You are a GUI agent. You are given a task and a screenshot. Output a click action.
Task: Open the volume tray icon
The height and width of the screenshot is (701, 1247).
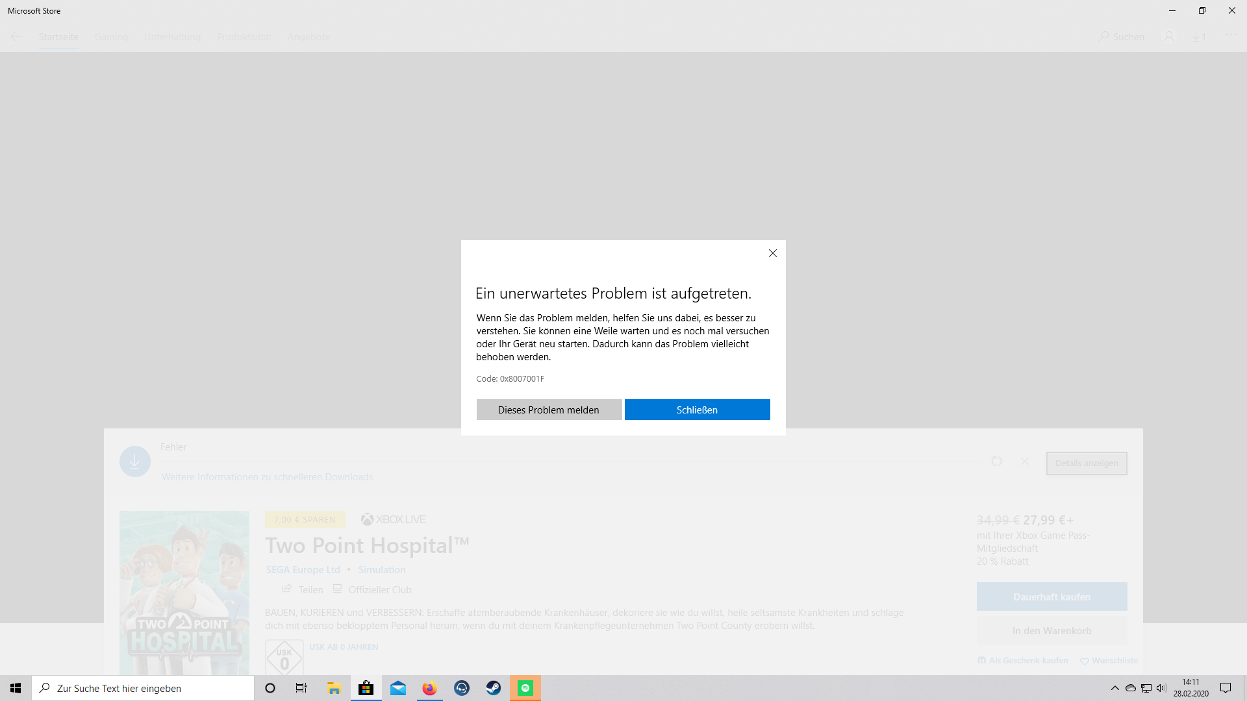1162,688
